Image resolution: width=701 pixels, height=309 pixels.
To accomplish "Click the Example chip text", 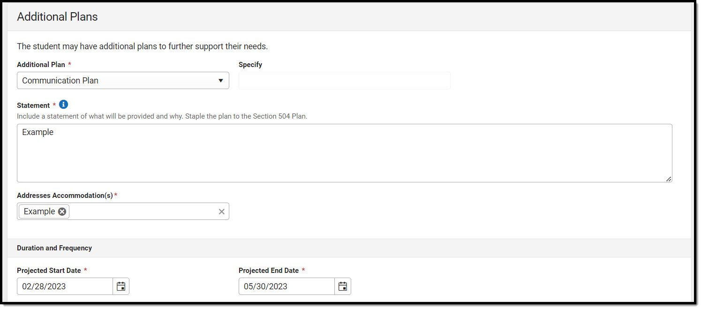I will coord(39,211).
